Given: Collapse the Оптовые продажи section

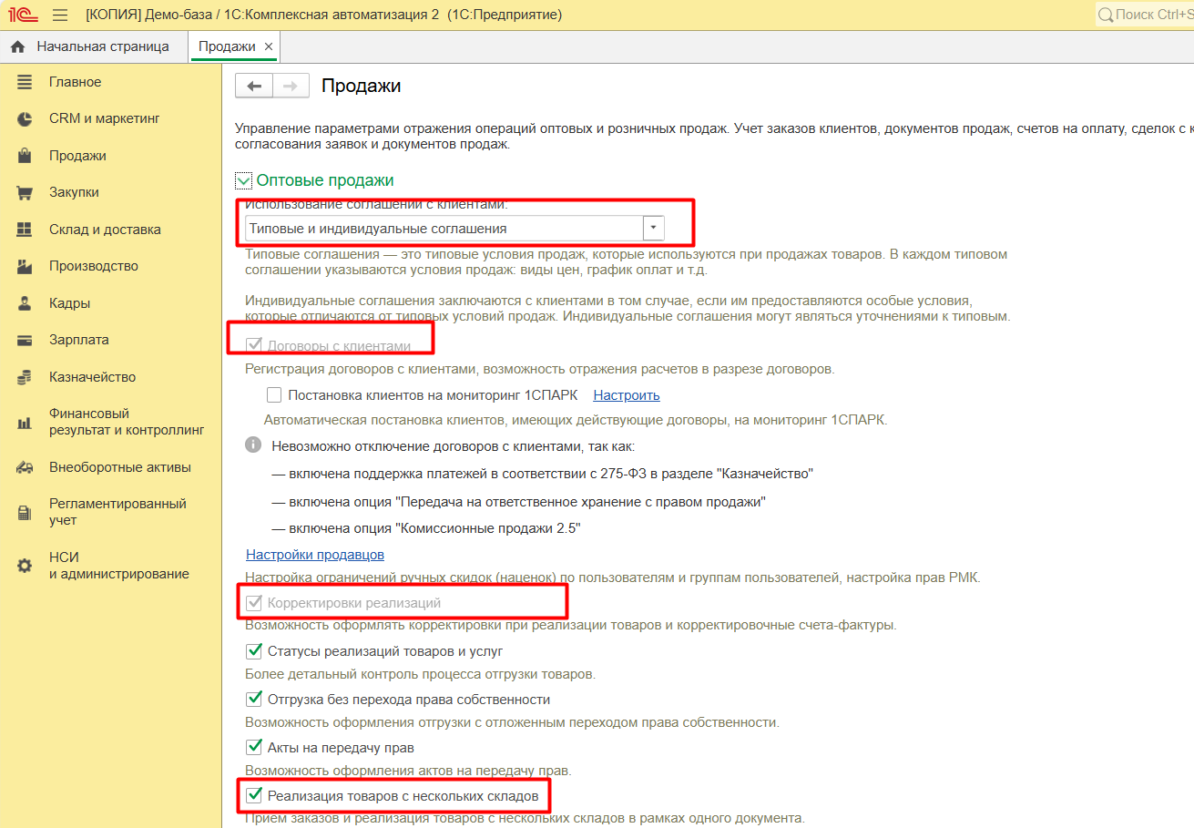Looking at the screenshot, I should click(x=243, y=180).
